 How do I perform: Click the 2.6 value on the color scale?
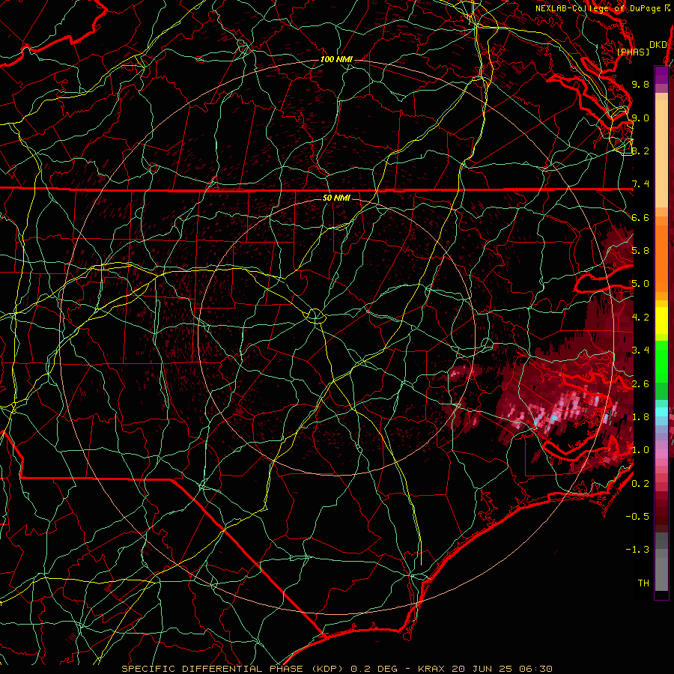tap(640, 384)
